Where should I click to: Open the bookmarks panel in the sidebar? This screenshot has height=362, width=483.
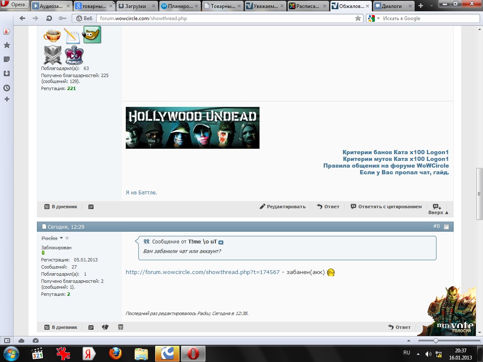coord(7,45)
